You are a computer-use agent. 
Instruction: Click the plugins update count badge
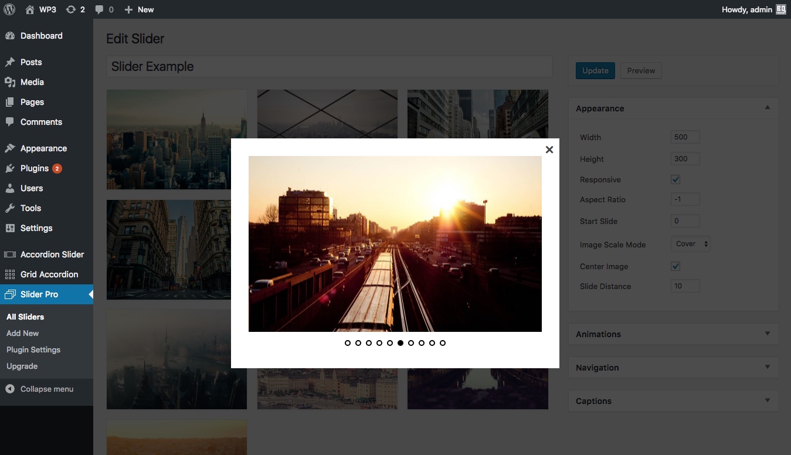tap(57, 168)
